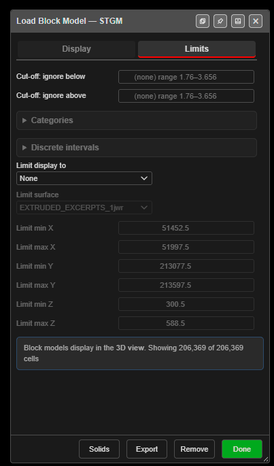The image size is (274, 466).
Task: Click the Limit max Y field
Action: 186,285
